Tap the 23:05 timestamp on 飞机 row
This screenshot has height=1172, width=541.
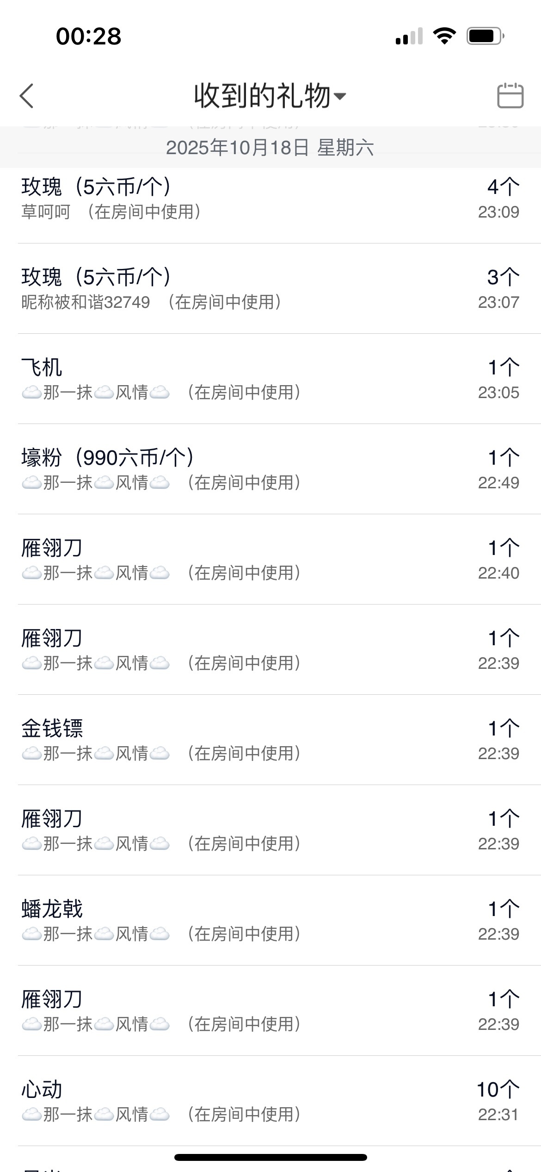pos(498,393)
